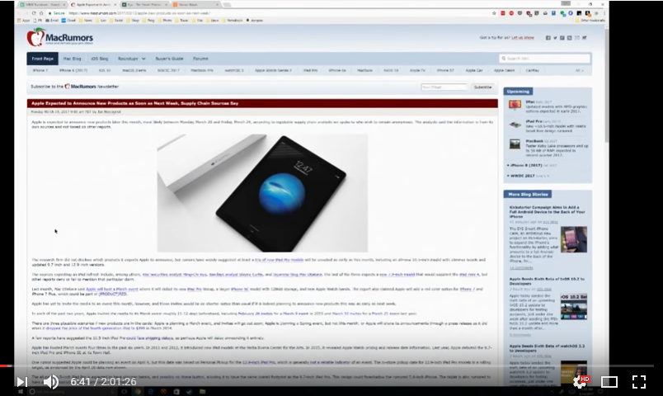
Task: Click the iMac thumbnail in Upcoming
Action: click(515, 105)
